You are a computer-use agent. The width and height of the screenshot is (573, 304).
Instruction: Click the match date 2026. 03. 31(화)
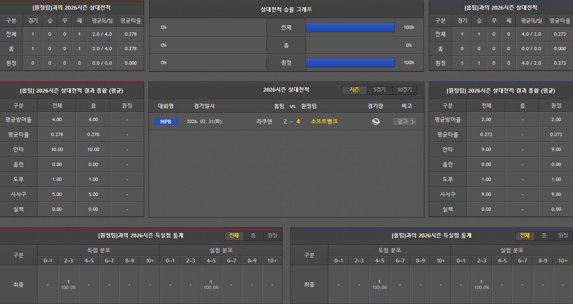pyautogui.click(x=204, y=122)
